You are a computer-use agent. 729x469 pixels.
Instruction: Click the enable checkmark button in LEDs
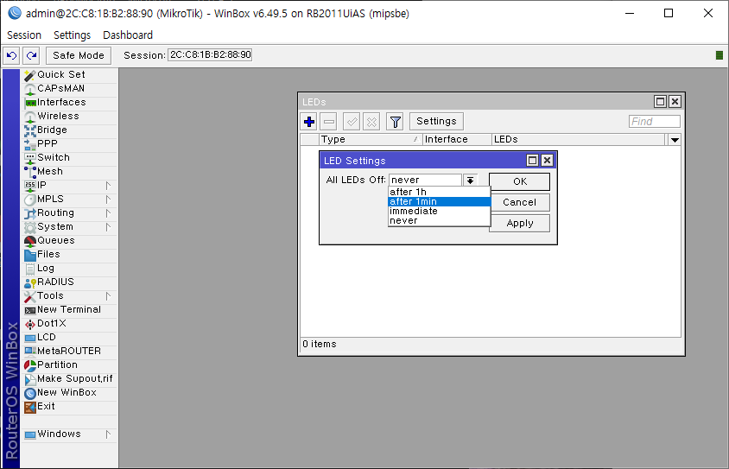352,122
